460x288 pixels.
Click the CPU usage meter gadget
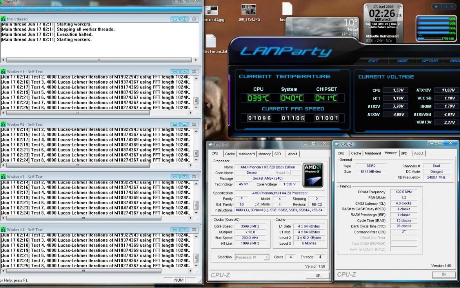pyautogui.click(x=436, y=29)
